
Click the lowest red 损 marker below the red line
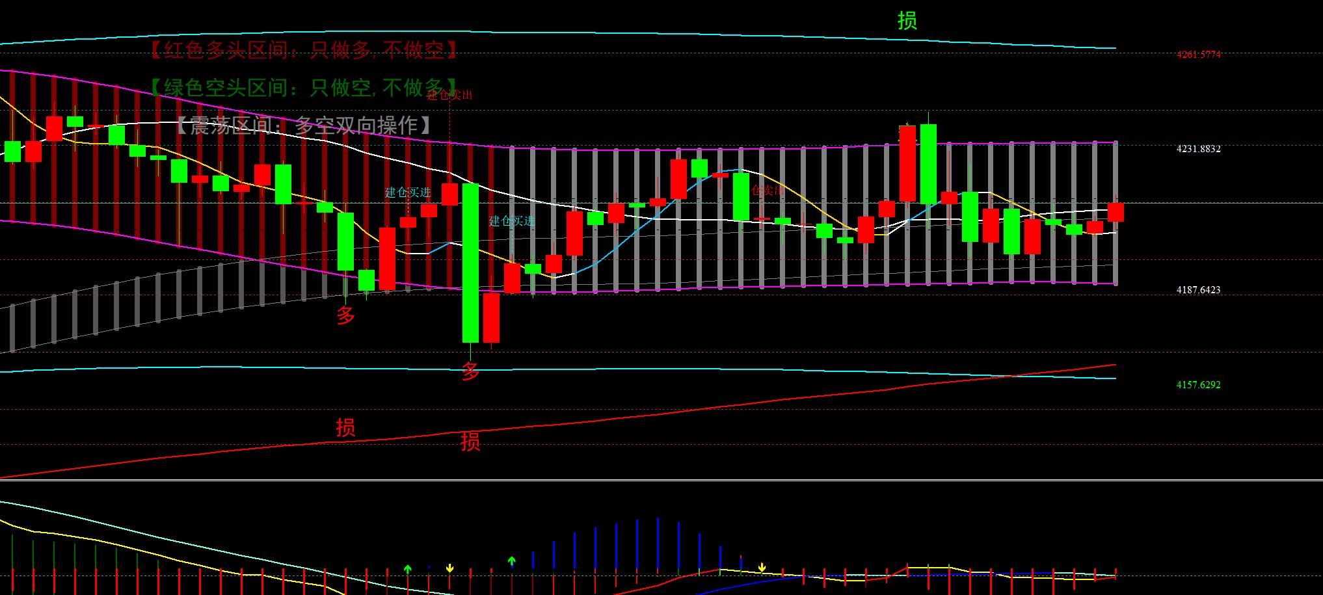[470, 442]
